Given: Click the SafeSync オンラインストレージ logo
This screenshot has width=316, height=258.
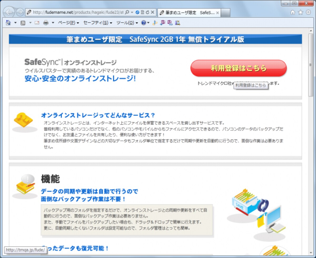Looking at the screenshot, I should pos(70,62).
